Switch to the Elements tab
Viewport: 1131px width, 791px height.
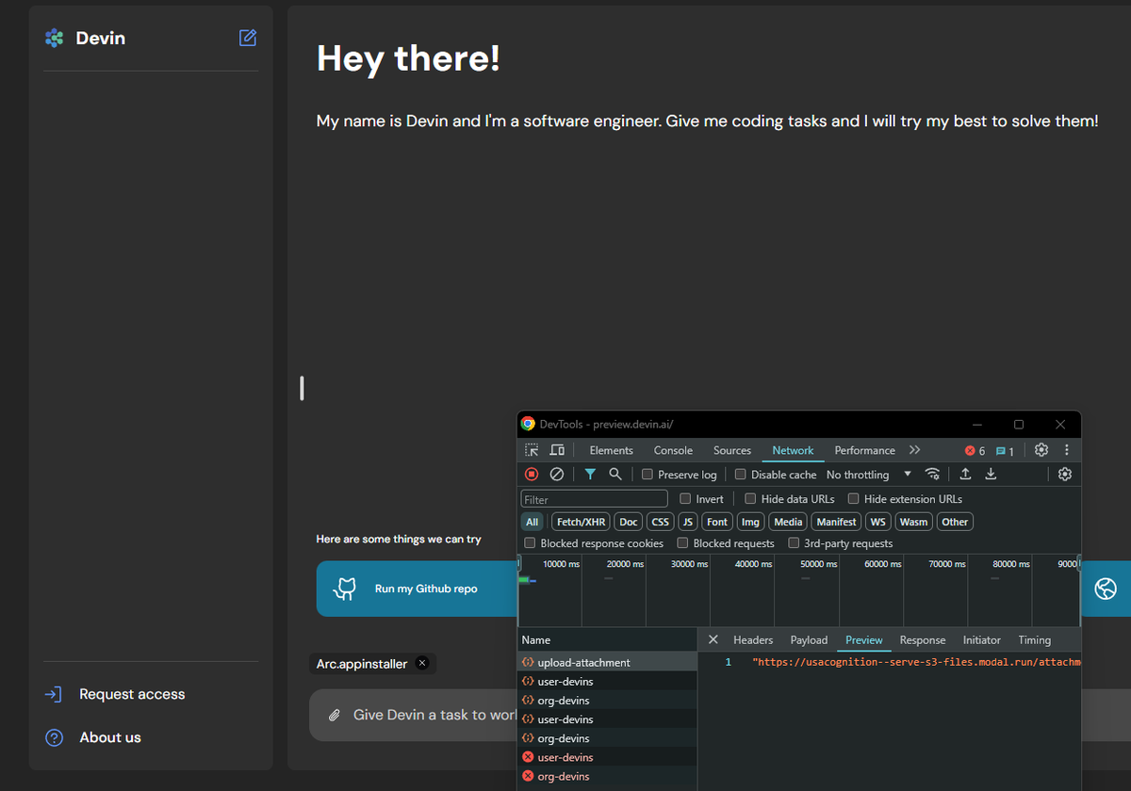[612, 451]
